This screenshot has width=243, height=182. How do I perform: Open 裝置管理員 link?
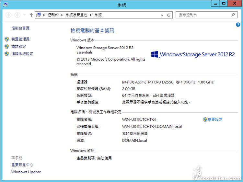(x=20, y=39)
